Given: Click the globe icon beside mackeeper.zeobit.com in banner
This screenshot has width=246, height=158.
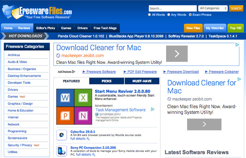Looking at the screenshot, I should [58, 56].
